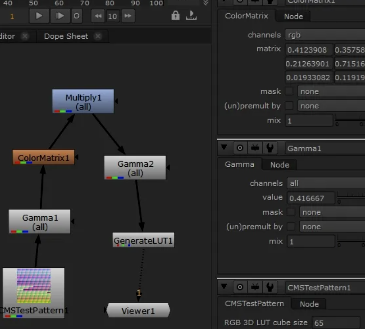Open (un)premult by dropdown in ColorMatrix
Viewport: 365px width, 329px height.
pyautogui.click(x=331, y=106)
